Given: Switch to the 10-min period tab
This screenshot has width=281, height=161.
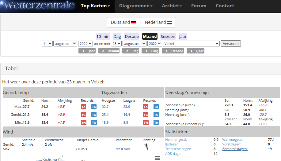Looking at the screenshot, I should point(103,36).
